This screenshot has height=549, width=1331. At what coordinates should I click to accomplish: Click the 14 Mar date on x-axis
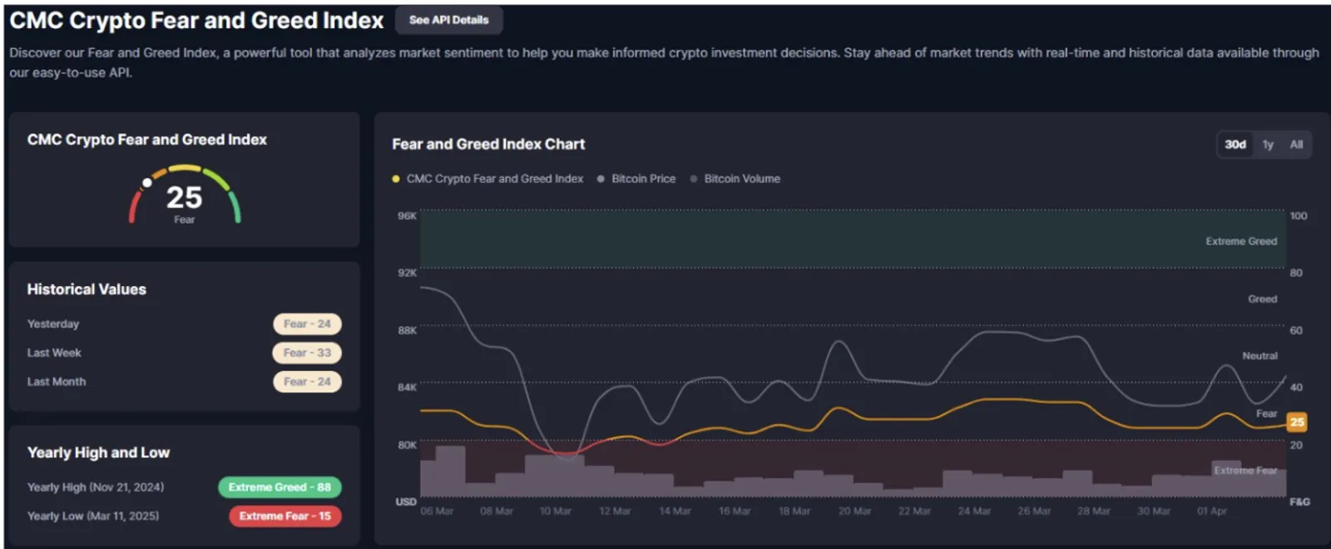click(x=675, y=512)
